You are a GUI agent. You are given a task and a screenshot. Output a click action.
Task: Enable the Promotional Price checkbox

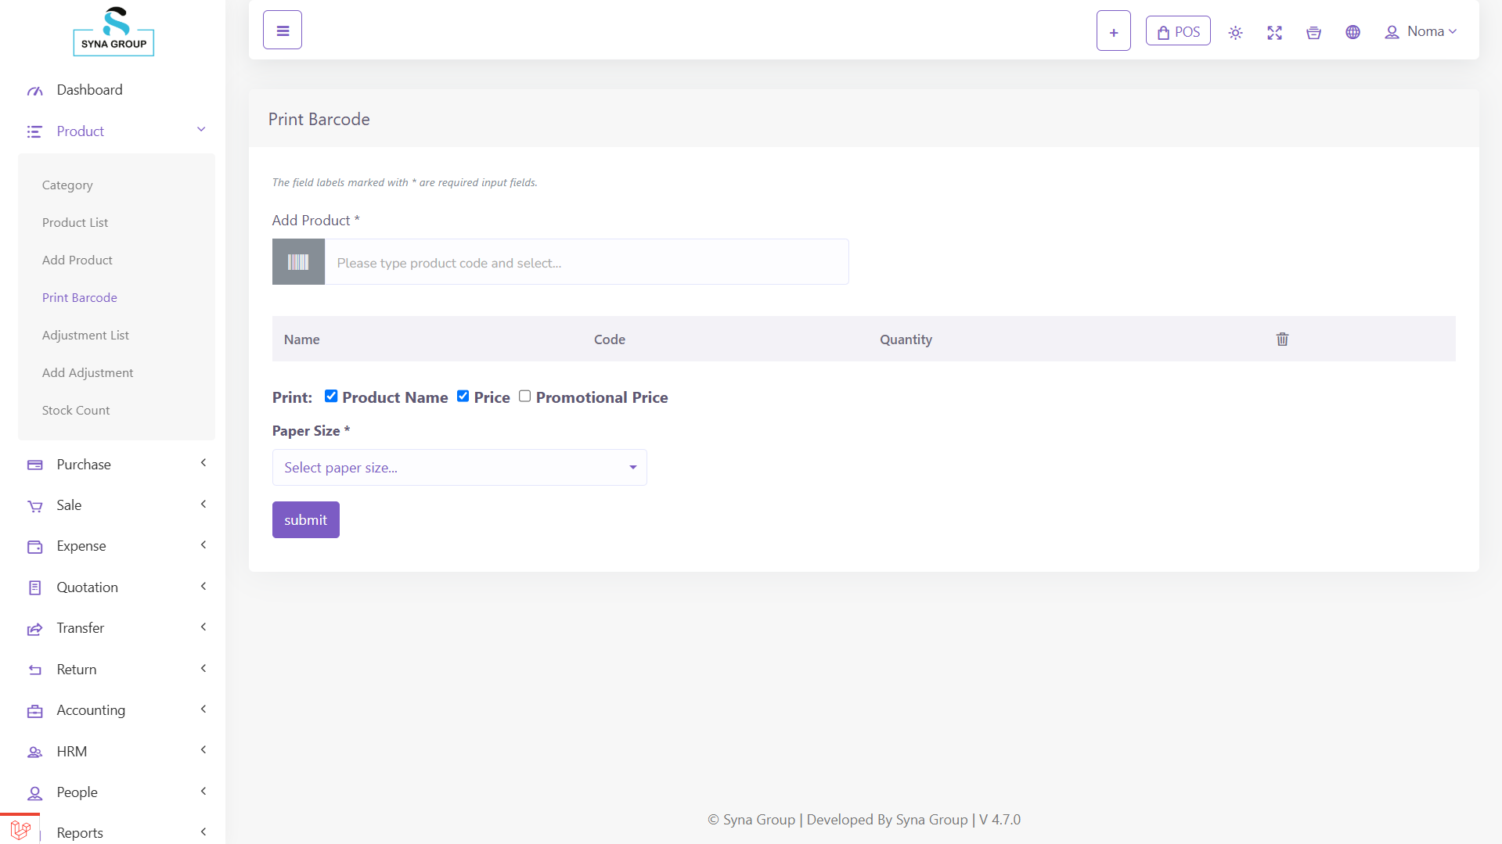click(525, 396)
